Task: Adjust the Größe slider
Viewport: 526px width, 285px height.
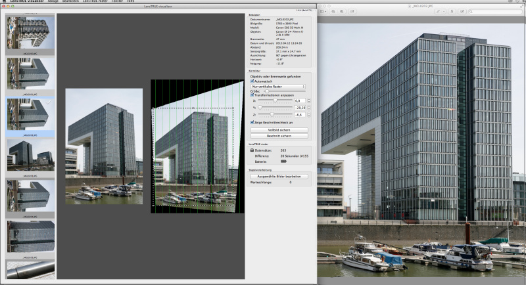Action: tap(283, 91)
